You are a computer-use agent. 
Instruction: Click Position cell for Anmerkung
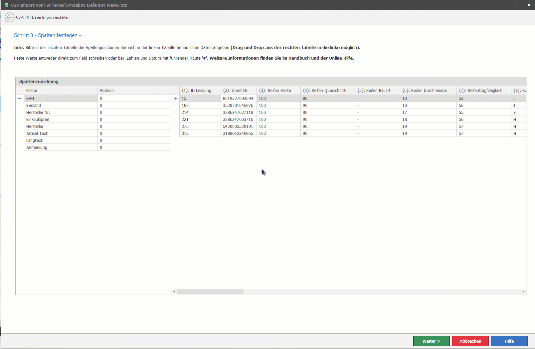tap(134, 148)
